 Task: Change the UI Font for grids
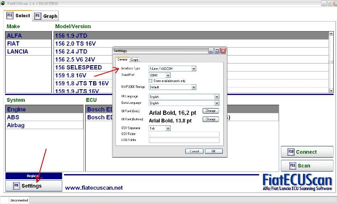pyautogui.click(x=211, y=111)
